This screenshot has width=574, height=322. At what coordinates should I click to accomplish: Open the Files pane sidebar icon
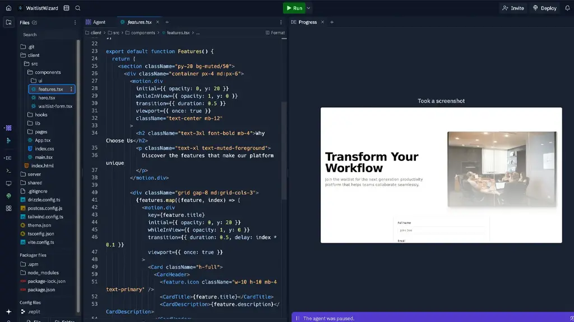coord(8,22)
